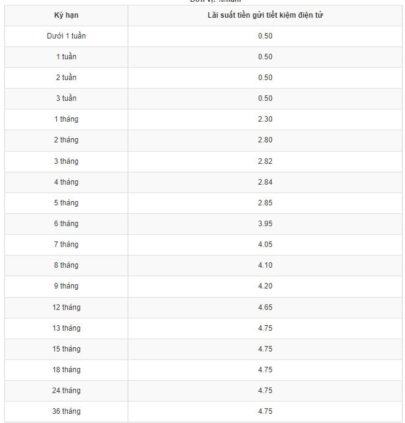Viewport: 405px width, 423px height.
Task: Select the "3 tháng" term cell
Action: coord(66,161)
